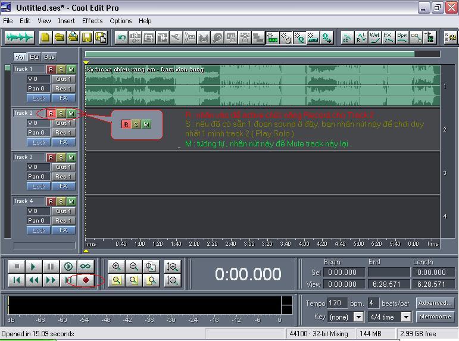459x341 pixels.
Task: Toggle Lock on Track 1
Action: pos(39,98)
